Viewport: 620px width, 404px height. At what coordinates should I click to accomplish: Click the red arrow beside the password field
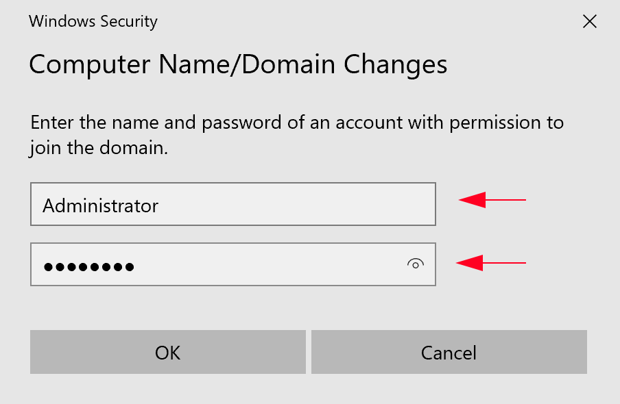[x=490, y=263]
